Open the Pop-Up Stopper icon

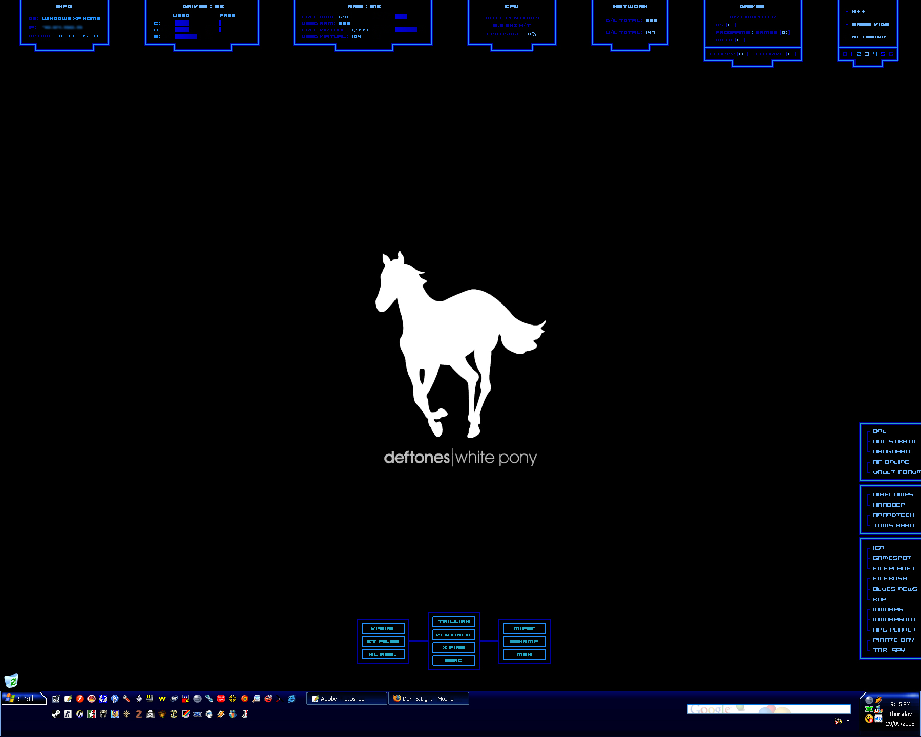(221, 699)
